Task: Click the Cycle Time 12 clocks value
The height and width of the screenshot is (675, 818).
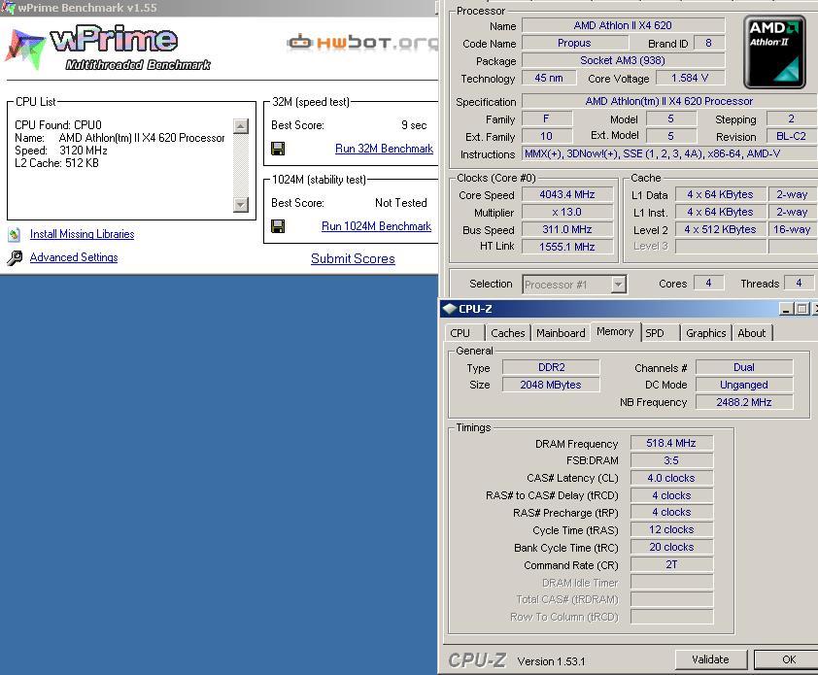Action: 671,530
